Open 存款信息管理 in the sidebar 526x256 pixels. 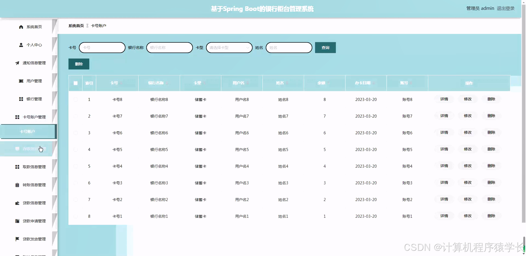point(30,149)
